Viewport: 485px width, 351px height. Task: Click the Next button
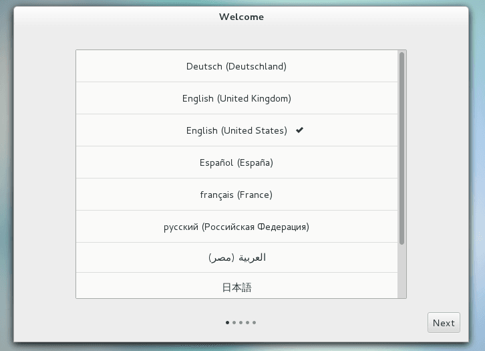pyautogui.click(x=444, y=323)
